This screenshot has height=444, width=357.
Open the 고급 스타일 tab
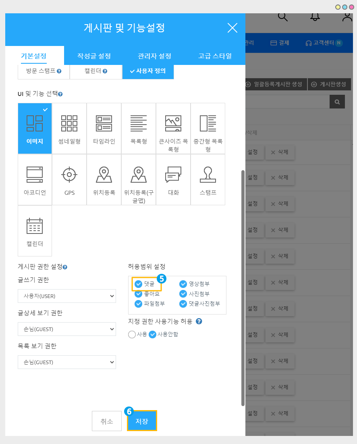point(215,56)
